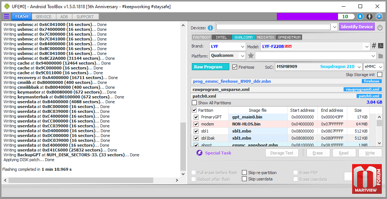The height and width of the screenshot is (199, 387).
Task: Click the gpt_main0.bin image file cell
Action: coord(258,117)
